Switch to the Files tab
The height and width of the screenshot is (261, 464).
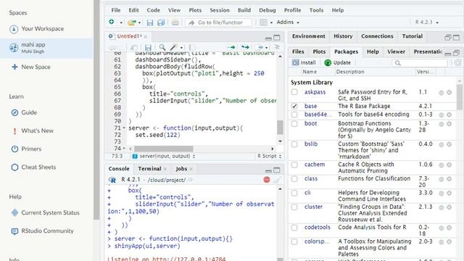tap(298, 51)
